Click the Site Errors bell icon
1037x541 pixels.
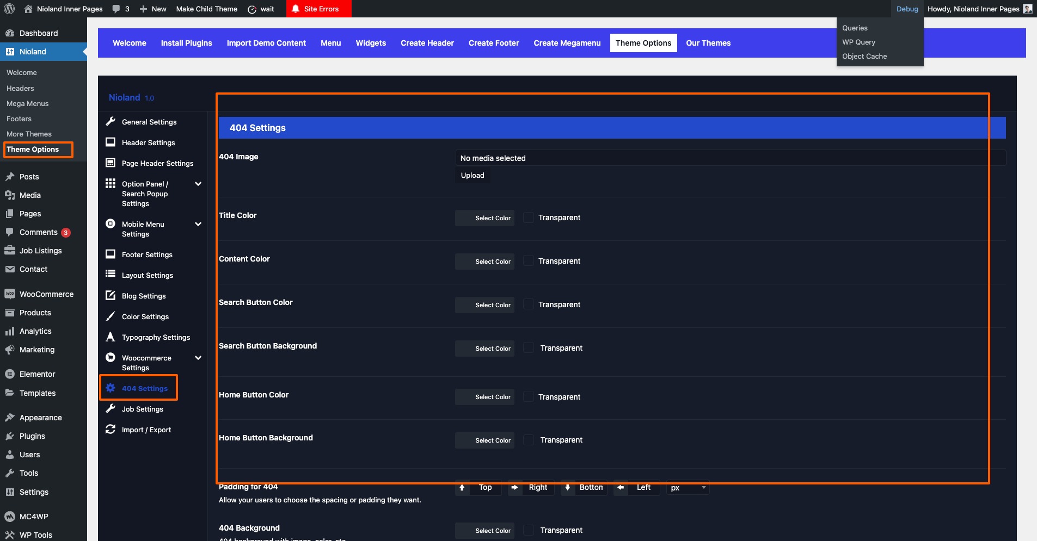[x=296, y=9]
